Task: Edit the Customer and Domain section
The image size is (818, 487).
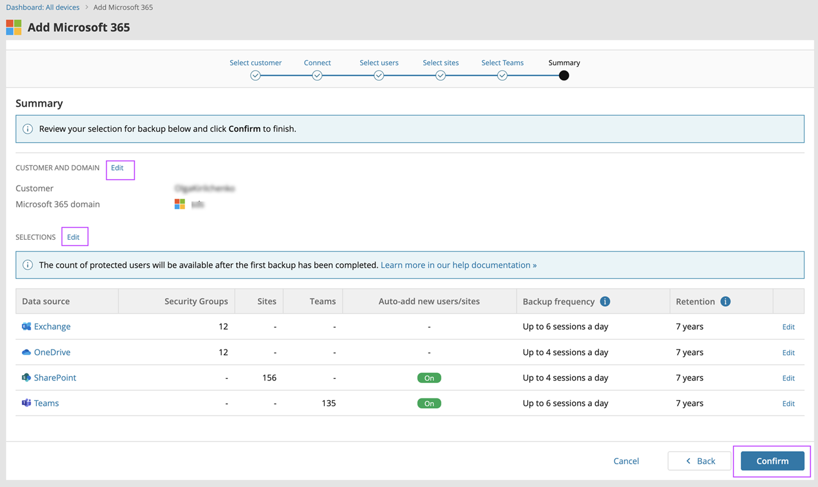Action: click(x=117, y=168)
